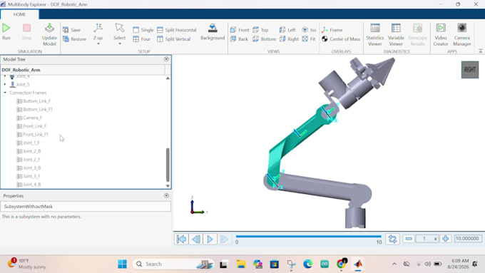This screenshot has width=485, height=273.
Task: Open the Camera Manager
Action: point(461,34)
